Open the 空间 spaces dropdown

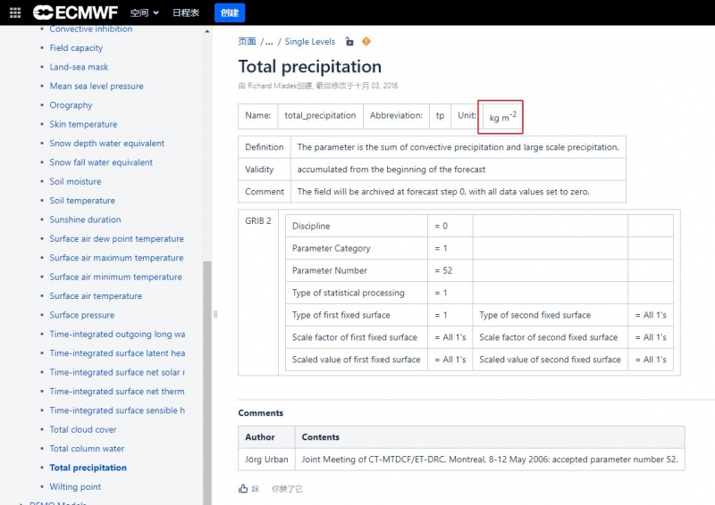pos(144,12)
